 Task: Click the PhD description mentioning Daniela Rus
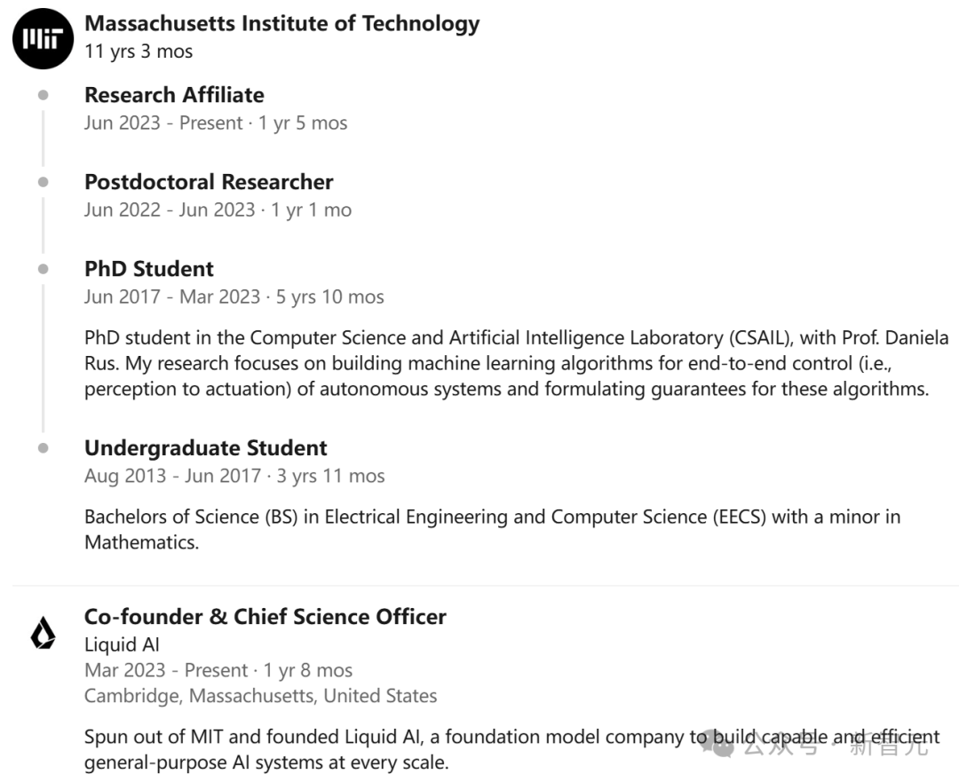[x=516, y=363]
